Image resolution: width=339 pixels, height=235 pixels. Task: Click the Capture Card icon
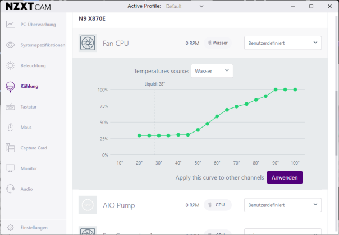[x=10, y=148]
